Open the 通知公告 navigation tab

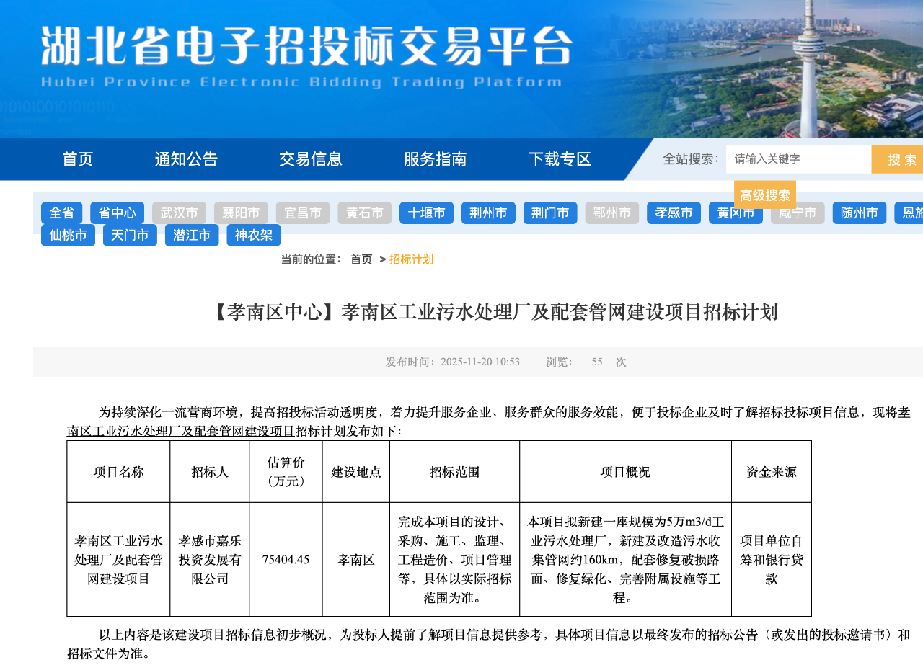(186, 159)
